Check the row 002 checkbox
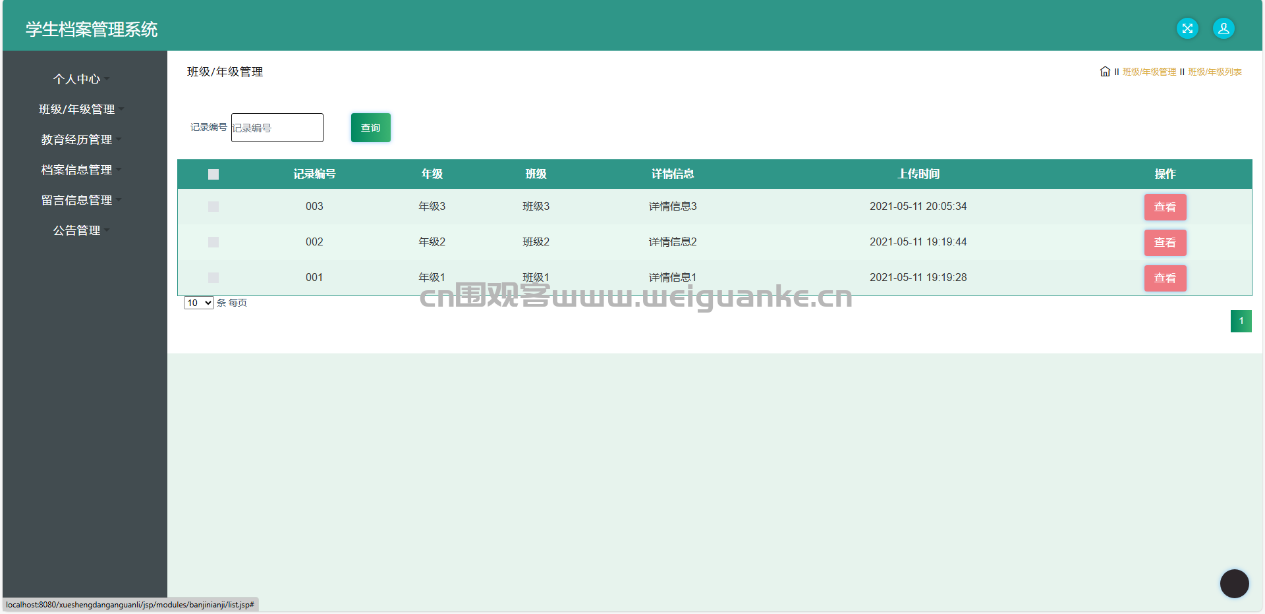The image size is (1265, 614). pyautogui.click(x=213, y=242)
